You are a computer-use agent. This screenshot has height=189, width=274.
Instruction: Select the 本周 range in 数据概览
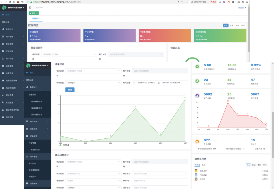[231, 25]
